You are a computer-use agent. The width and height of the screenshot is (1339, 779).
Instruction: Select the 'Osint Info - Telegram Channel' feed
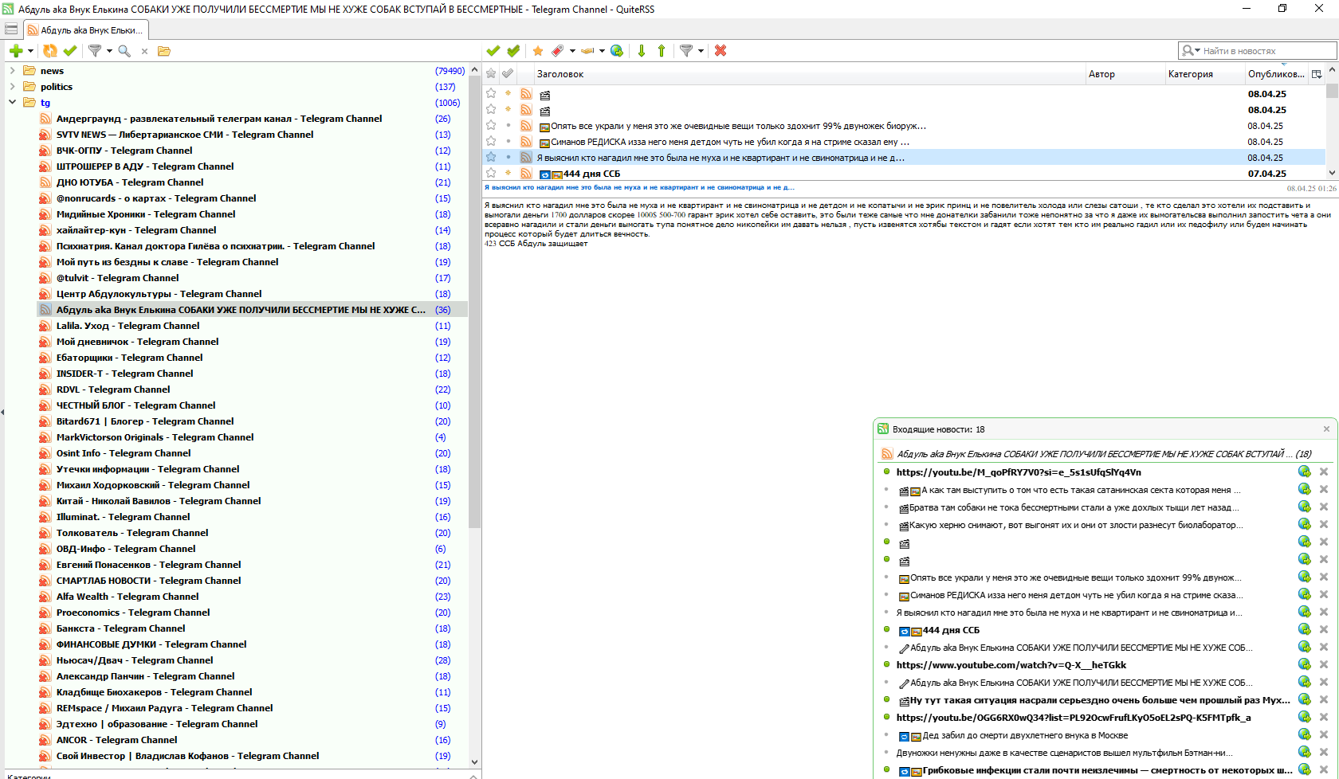pos(124,453)
